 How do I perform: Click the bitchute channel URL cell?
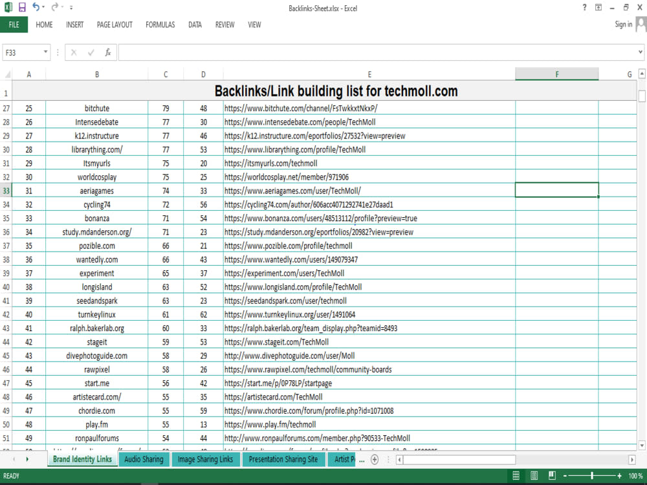pos(369,109)
